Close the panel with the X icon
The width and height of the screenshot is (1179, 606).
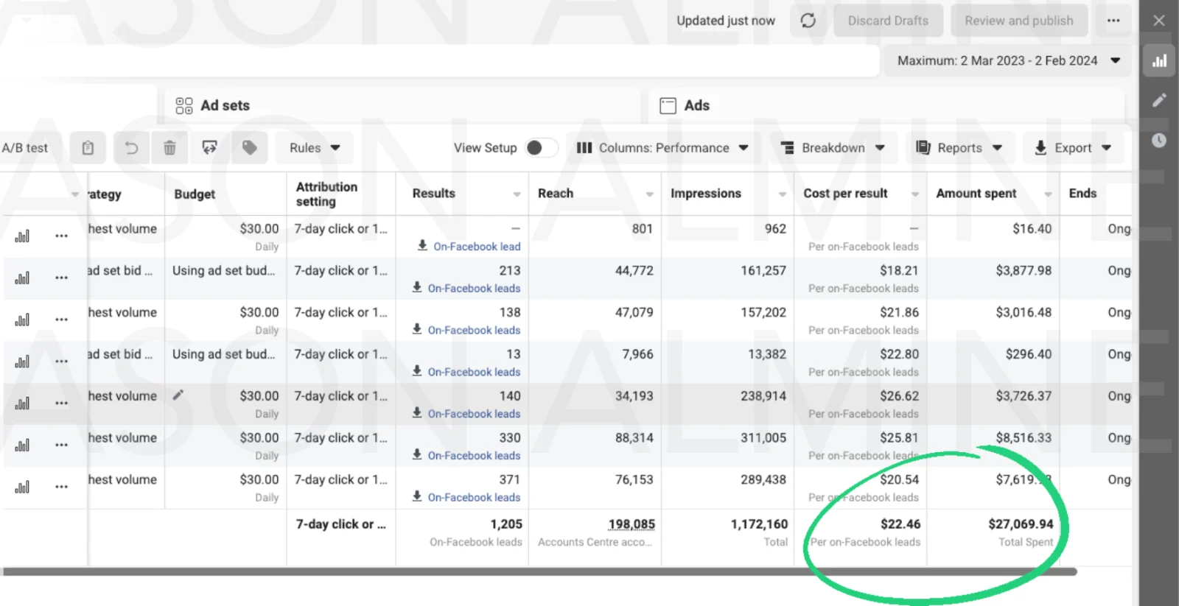click(x=1159, y=21)
